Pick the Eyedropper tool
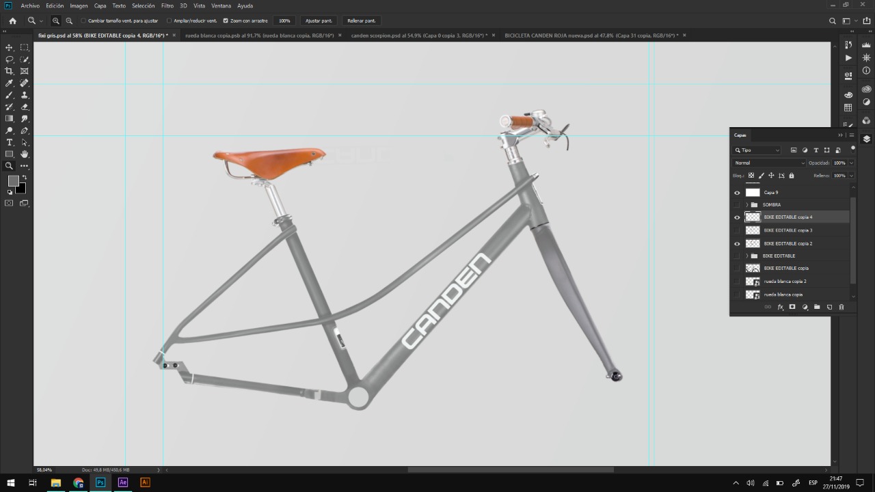The height and width of the screenshot is (492, 875). (x=9, y=83)
